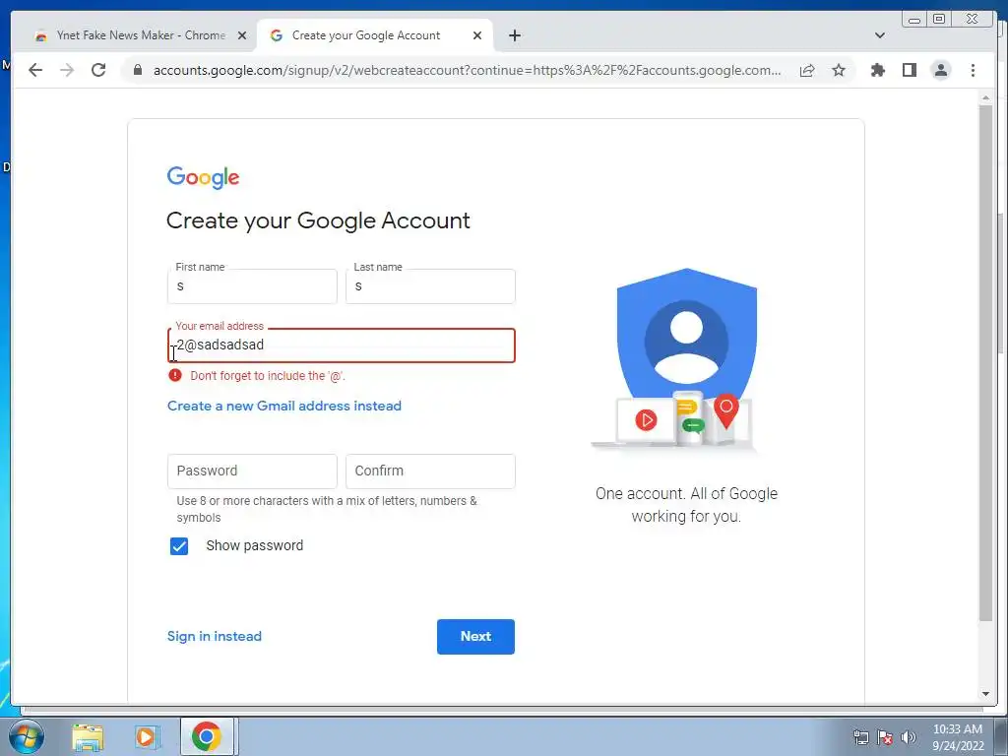Click the scrollbar down arrow
This screenshot has height=756, width=1008.
[985, 694]
